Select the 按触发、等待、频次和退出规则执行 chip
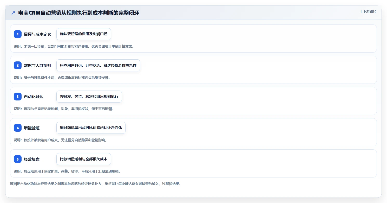Image resolution: width=387 pixels, height=203 pixels. (x=89, y=97)
